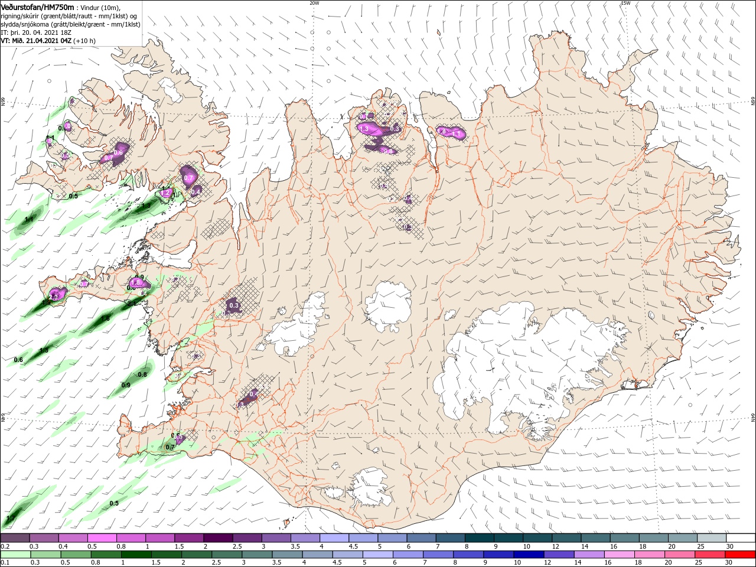The width and height of the screenshot is (756, 567).
Task: Click the Veðurstofan/HM750m title
Action: coord(37,6)
